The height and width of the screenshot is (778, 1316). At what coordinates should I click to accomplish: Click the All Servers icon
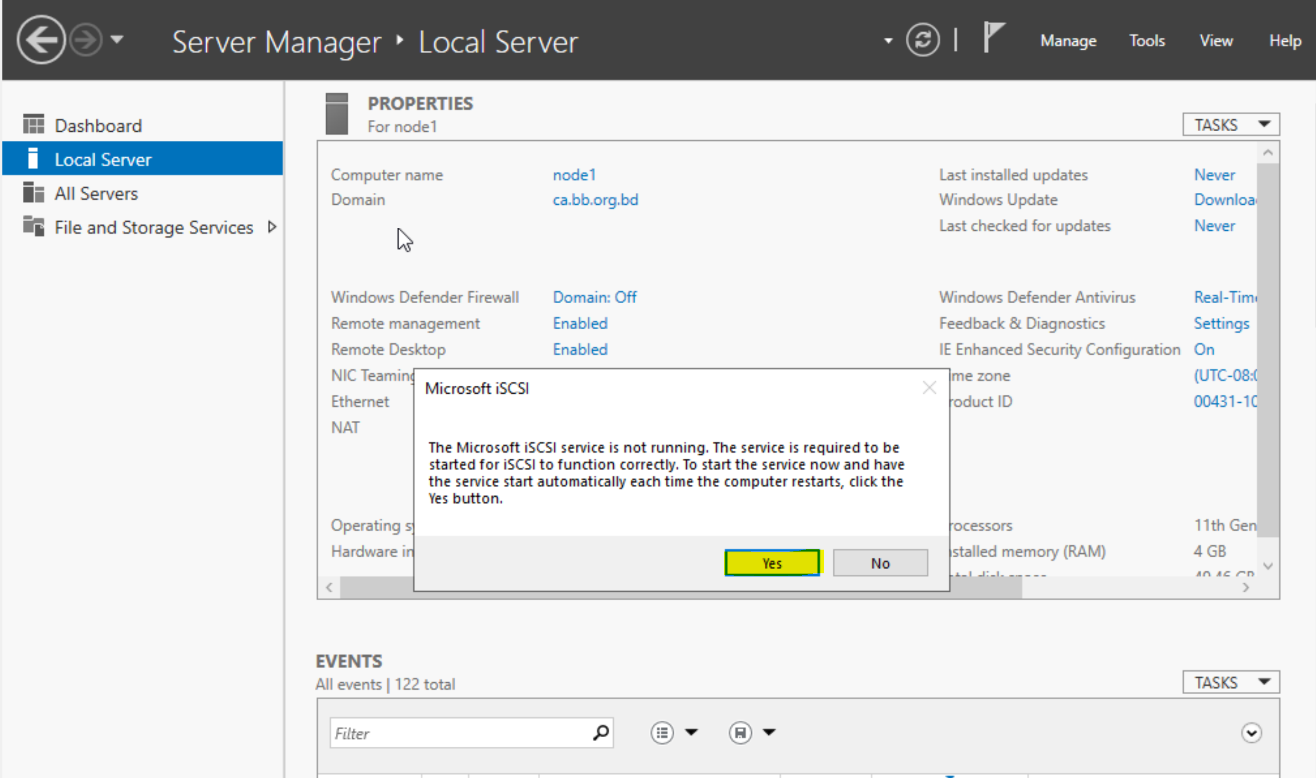coord(34,192)
